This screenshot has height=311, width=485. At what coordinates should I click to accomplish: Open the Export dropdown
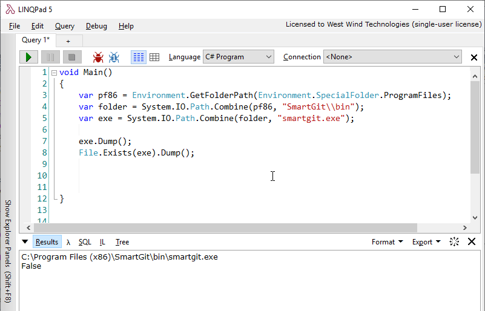[x=426, y=242]
